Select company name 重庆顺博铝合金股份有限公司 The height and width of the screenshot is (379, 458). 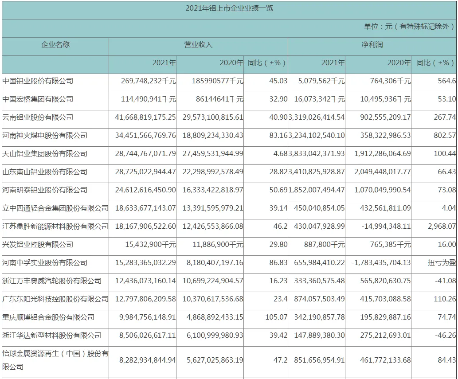click(x=48, y=317)
